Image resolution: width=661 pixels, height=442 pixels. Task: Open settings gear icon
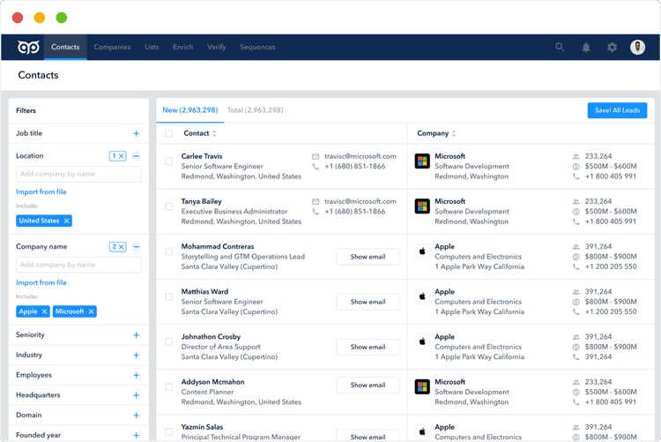pos(613,48)
